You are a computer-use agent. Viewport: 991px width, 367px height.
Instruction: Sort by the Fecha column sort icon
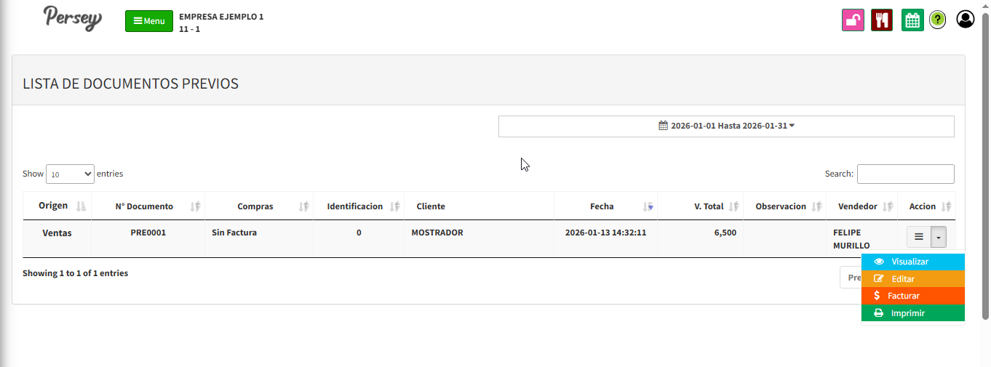[x=648, y=206]
